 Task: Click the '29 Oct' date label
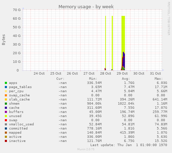(122, 74)
